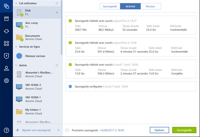Viewport: 200px width, 137px height.
Task: Open the Help question mark icon
Action: [6, 130]
